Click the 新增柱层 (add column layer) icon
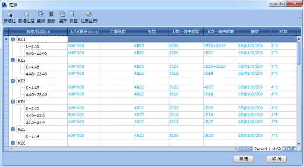The width and height of the screenshot is (304, 167). (x=26, y=14)
